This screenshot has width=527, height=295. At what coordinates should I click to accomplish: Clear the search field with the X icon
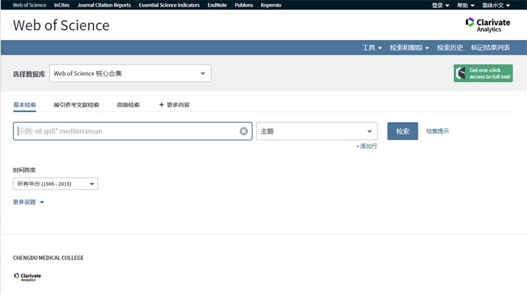coord(244,131)
